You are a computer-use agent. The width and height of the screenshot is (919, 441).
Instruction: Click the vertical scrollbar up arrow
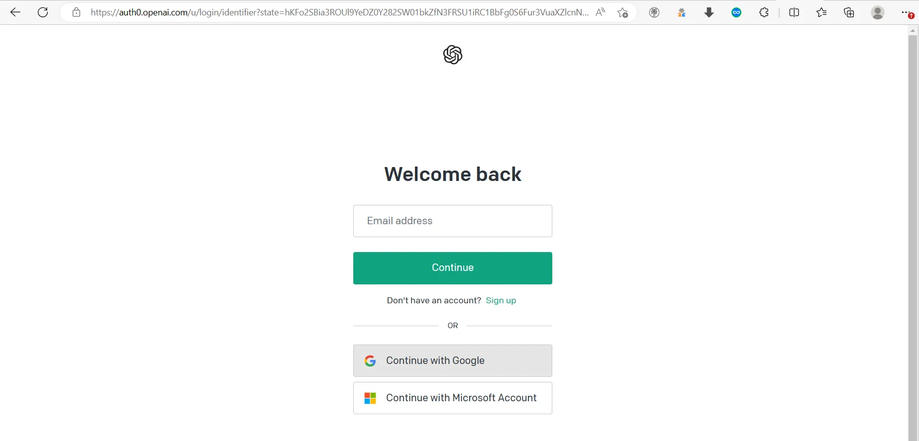click(913, 31)
